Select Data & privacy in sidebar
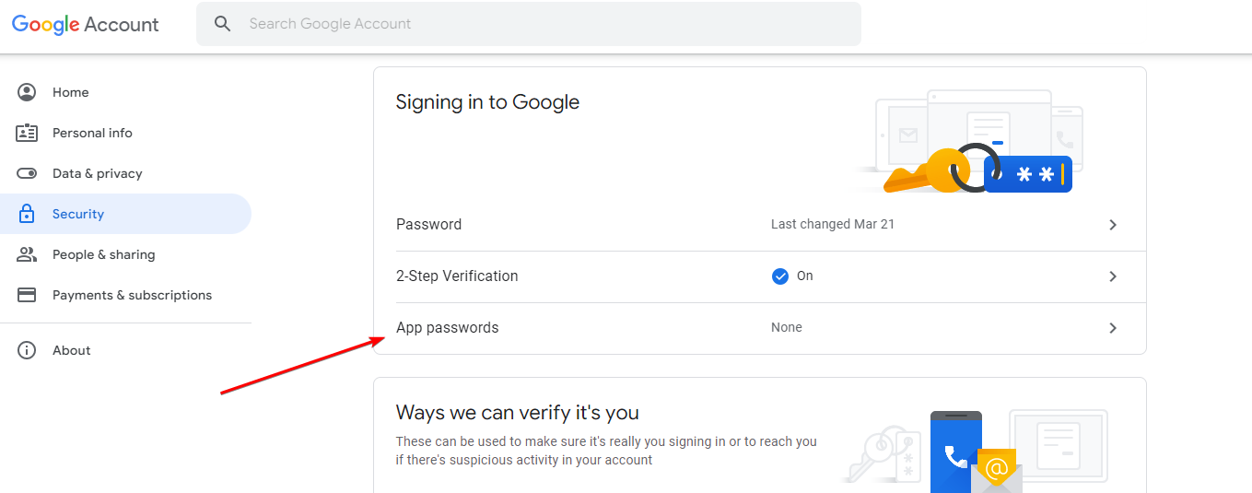 97,173
